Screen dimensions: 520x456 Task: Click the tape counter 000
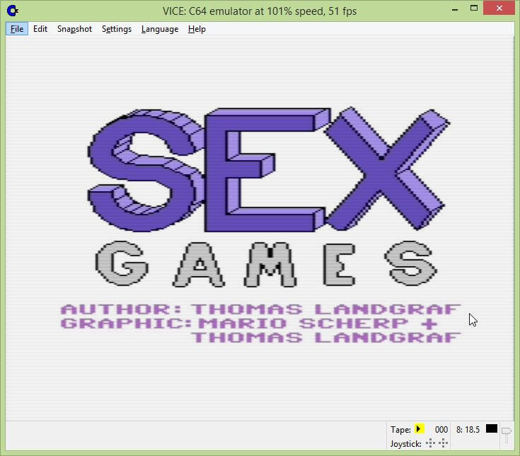[x=441, y=430]
